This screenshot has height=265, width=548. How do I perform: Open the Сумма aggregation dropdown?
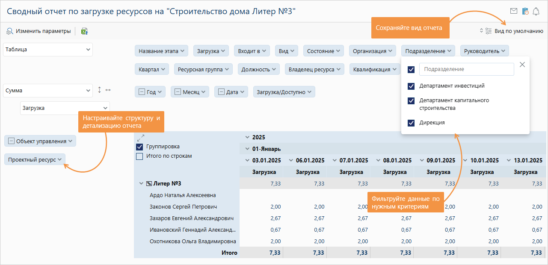[x=47, y=91]
